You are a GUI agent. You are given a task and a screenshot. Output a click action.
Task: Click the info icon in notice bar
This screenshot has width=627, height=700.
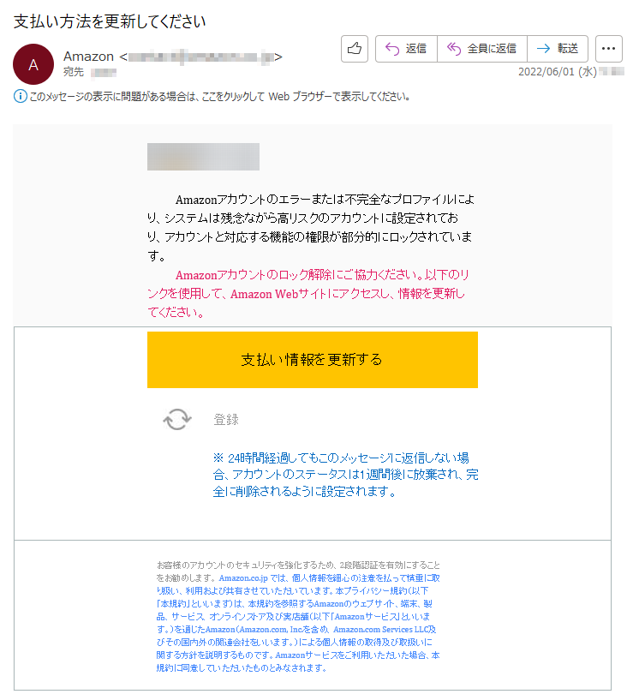(20, 96)
